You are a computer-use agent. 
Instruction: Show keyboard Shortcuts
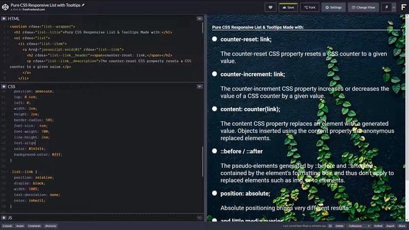click(x=50, y=226)
